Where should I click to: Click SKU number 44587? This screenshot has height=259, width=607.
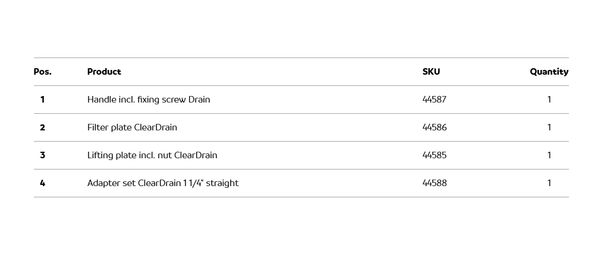click(x=434, y=100)
